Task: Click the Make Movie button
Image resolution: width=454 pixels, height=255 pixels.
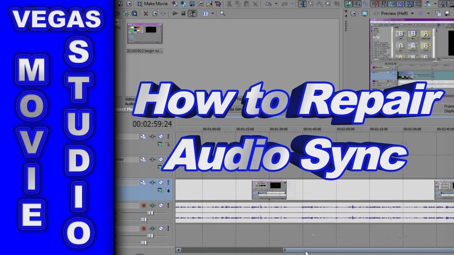Action: [x=153, y=4]
